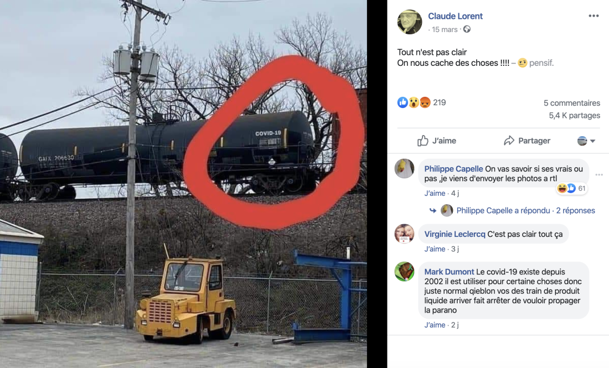Viewport: 609px width, 368px height.
Task: Click the 15 mars post date
Action: coord(445,29)
